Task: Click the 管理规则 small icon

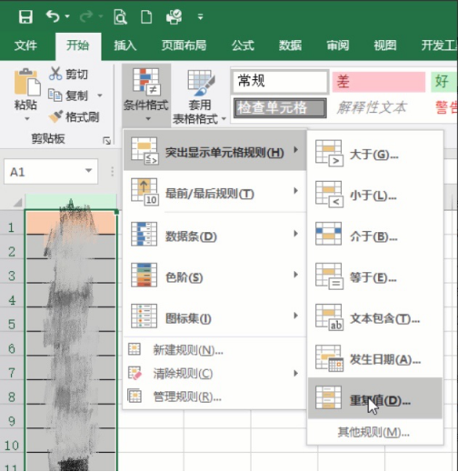Action: 134,396
